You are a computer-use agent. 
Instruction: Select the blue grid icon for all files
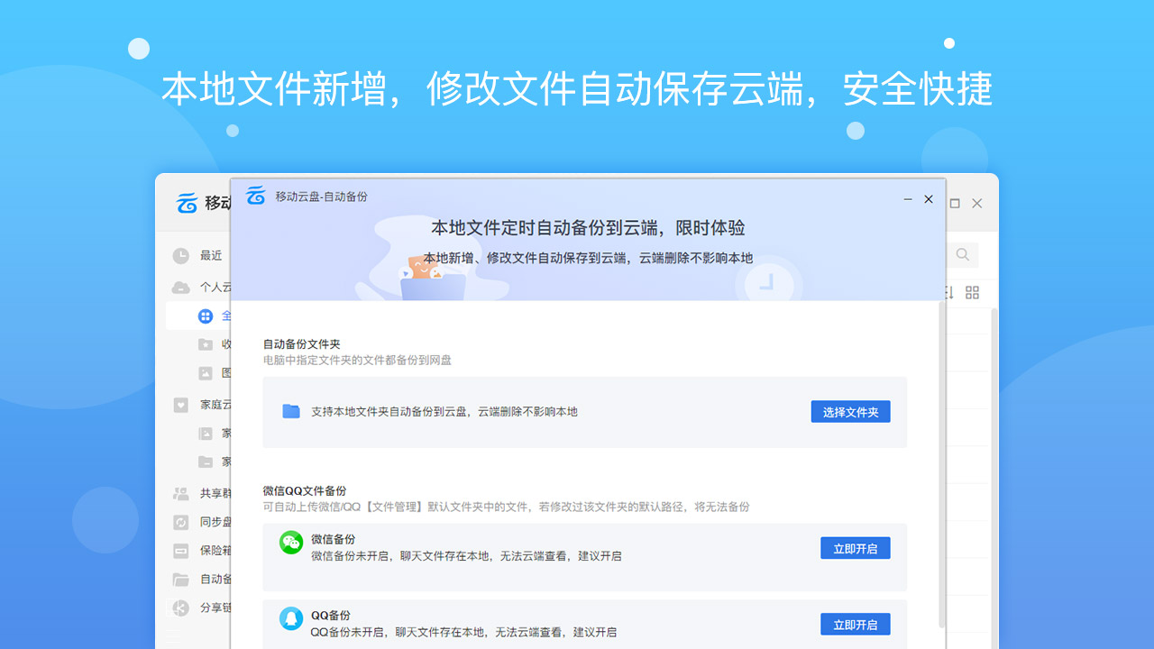[x=206, y=316]
